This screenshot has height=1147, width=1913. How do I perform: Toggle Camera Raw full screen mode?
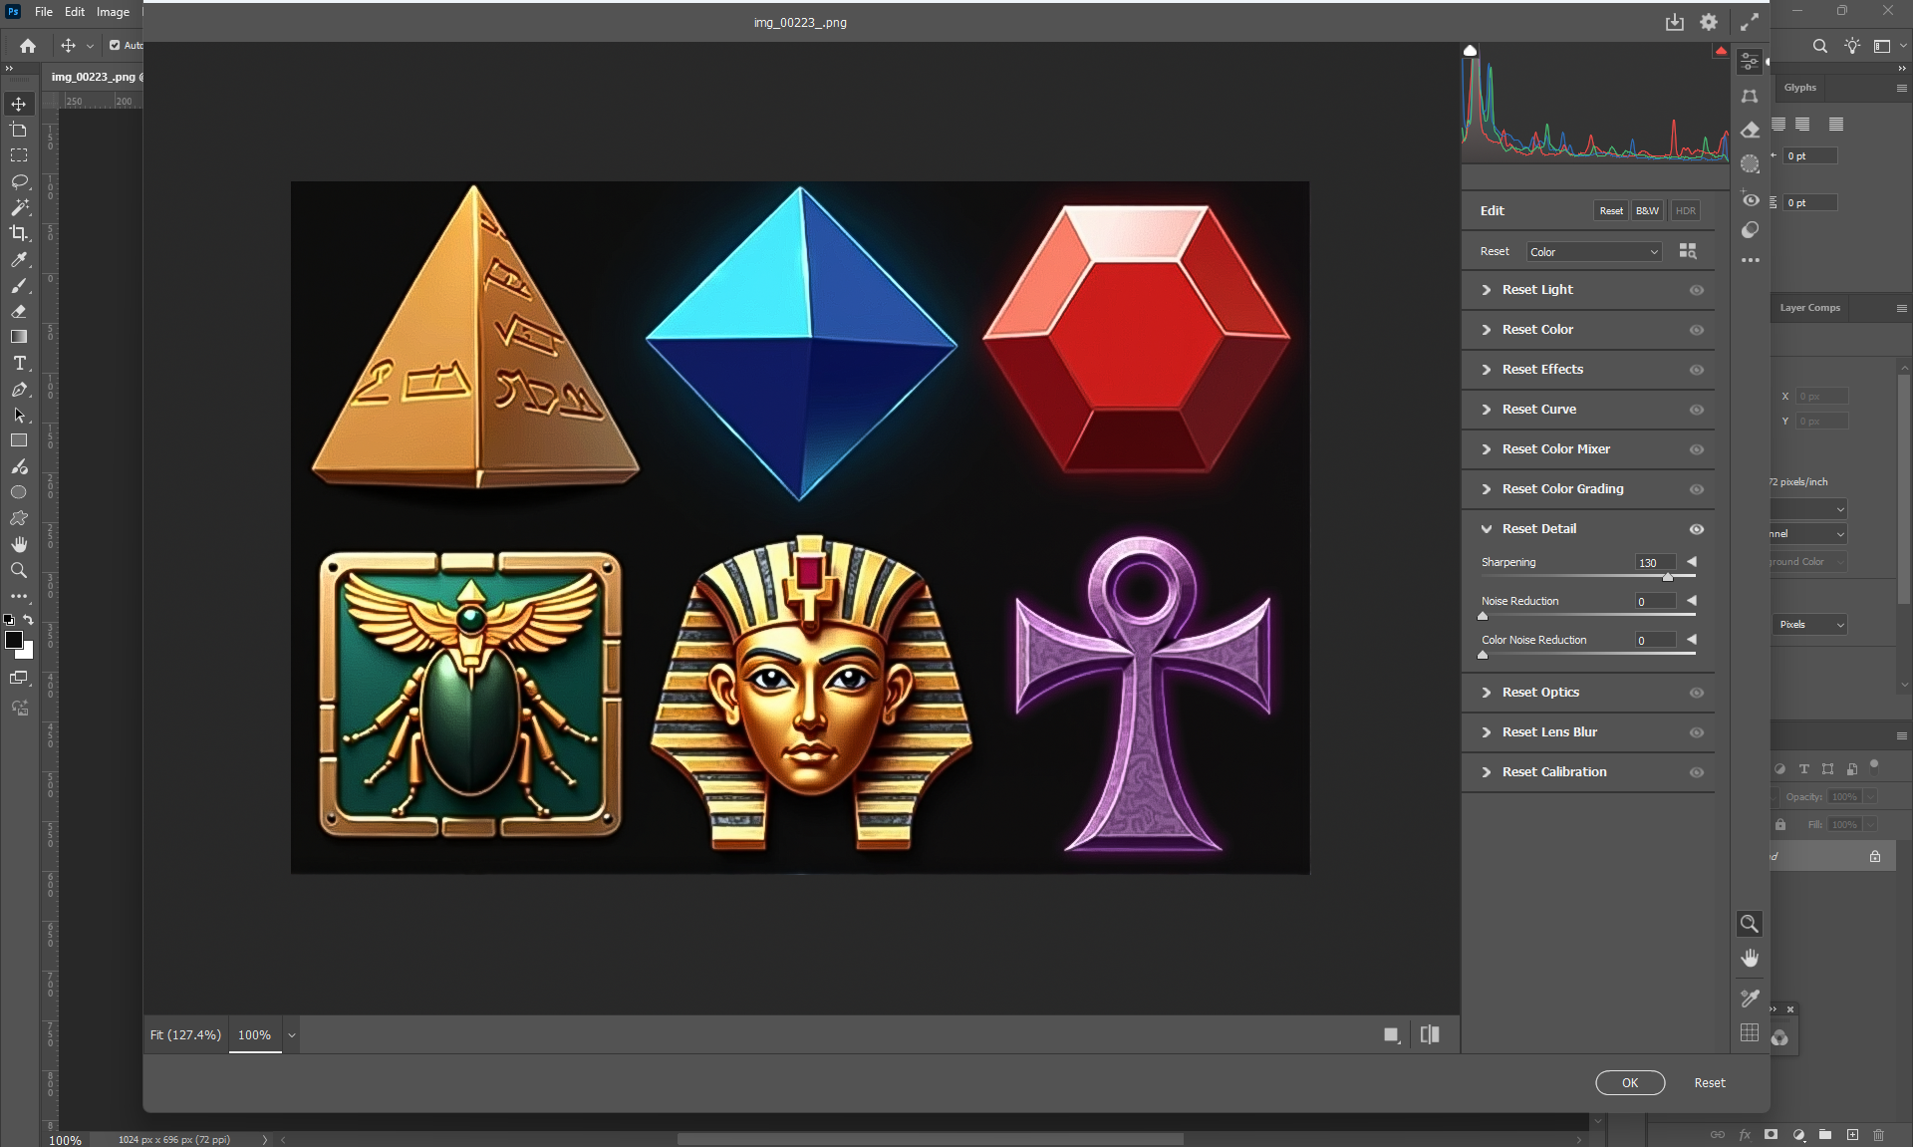click(1750, 22)
